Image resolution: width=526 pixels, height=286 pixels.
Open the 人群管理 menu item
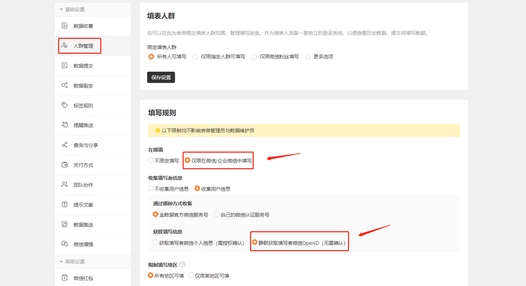(83, 46)
